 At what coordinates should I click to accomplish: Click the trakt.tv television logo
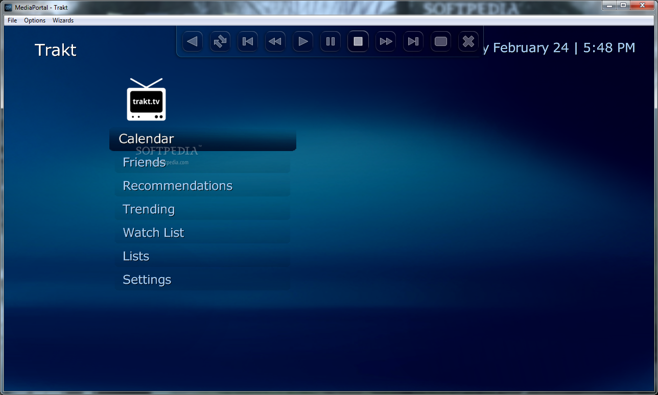point(147,99)
